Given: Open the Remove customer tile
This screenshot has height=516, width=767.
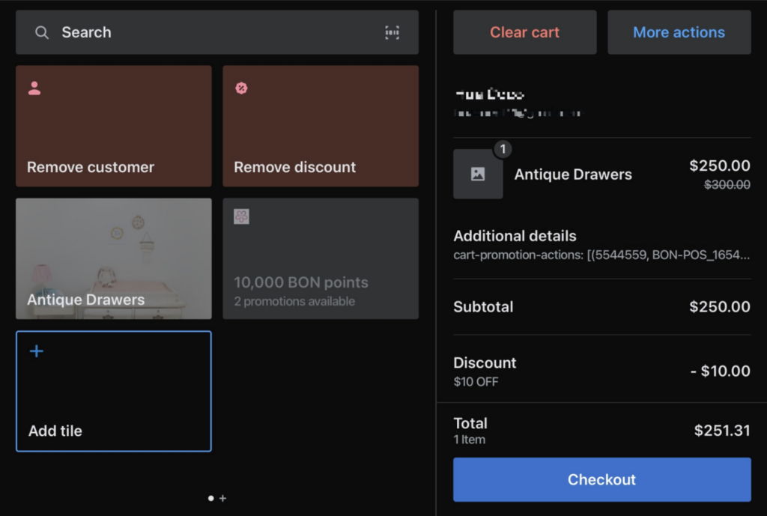Looking at the screenshot, I should [113, 126].
